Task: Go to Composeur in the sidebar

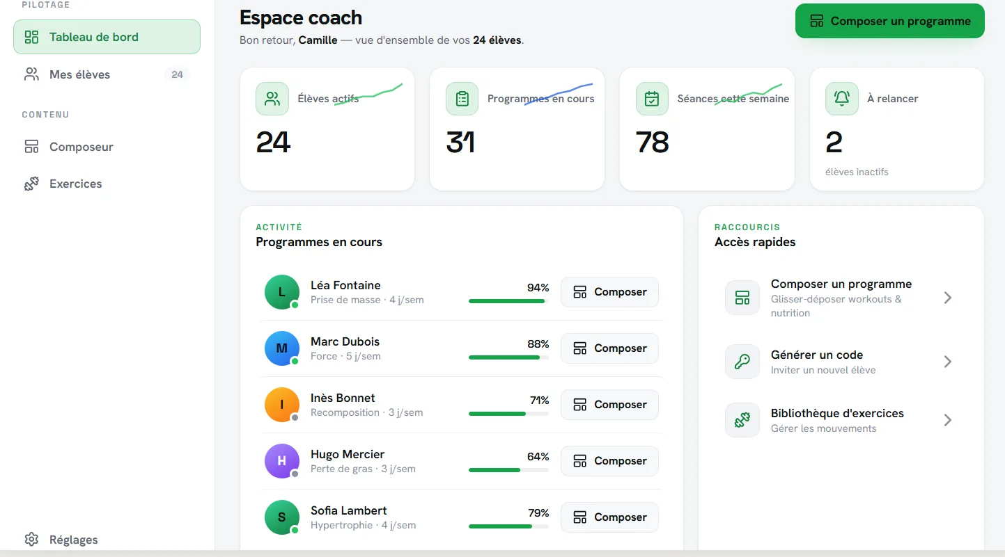Action: [107, 147]
